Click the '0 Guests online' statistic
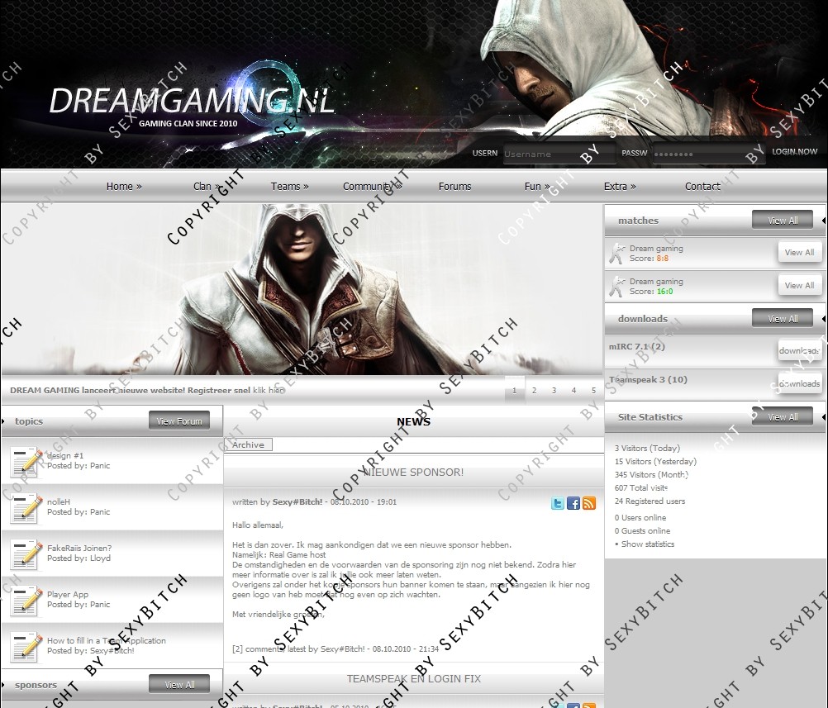Screen dimensions: 828x708 [x=642, y=530]
